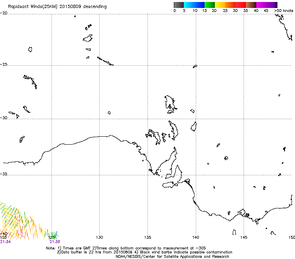Click the '135' longitude label
The width and height of the screenshot is (295, 259).
[147, 237]
